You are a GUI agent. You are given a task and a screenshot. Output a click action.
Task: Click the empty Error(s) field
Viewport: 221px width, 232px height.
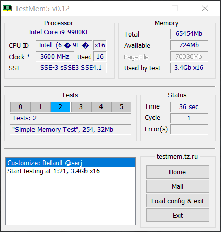pos(189,130)
